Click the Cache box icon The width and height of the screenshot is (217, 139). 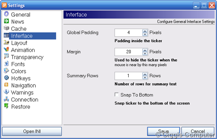click(x=6, y=28)
